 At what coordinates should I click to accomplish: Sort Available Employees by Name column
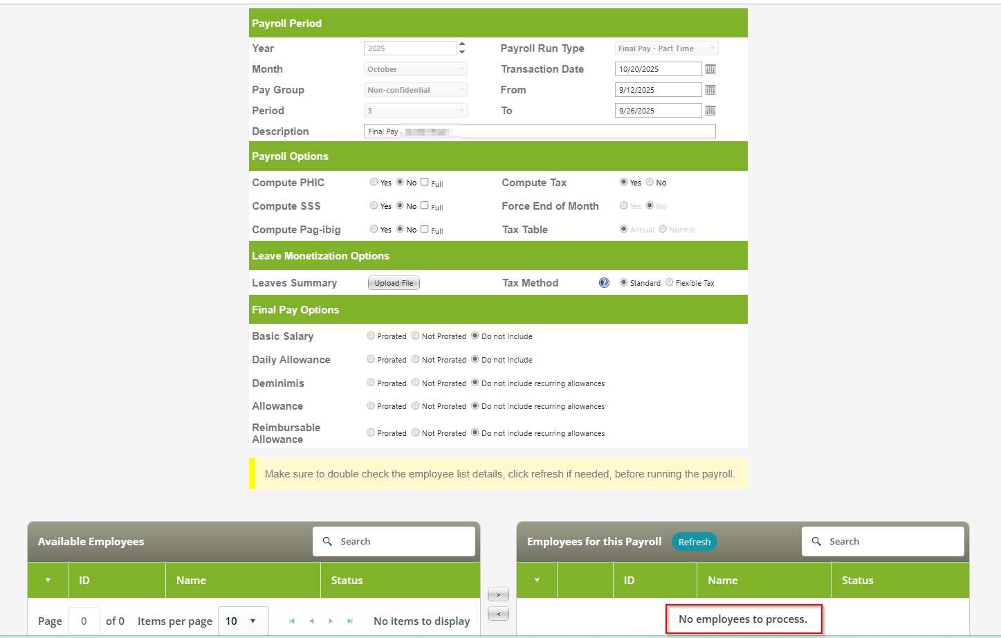(192, 581)
